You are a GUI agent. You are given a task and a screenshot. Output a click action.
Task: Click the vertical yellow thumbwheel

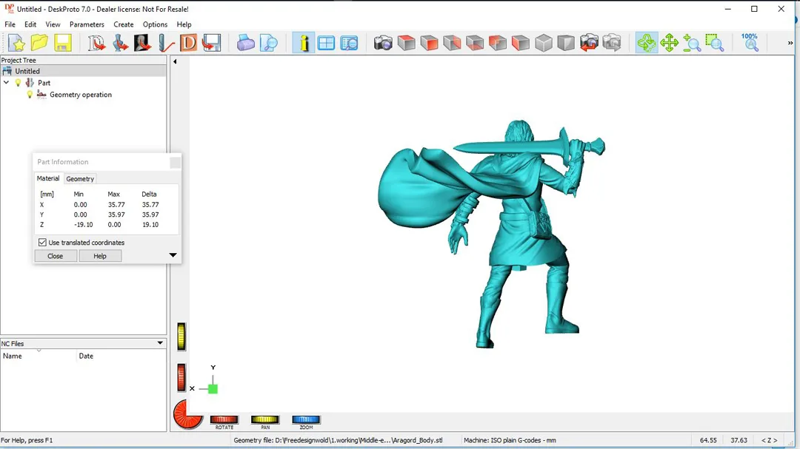click(181, 337)
